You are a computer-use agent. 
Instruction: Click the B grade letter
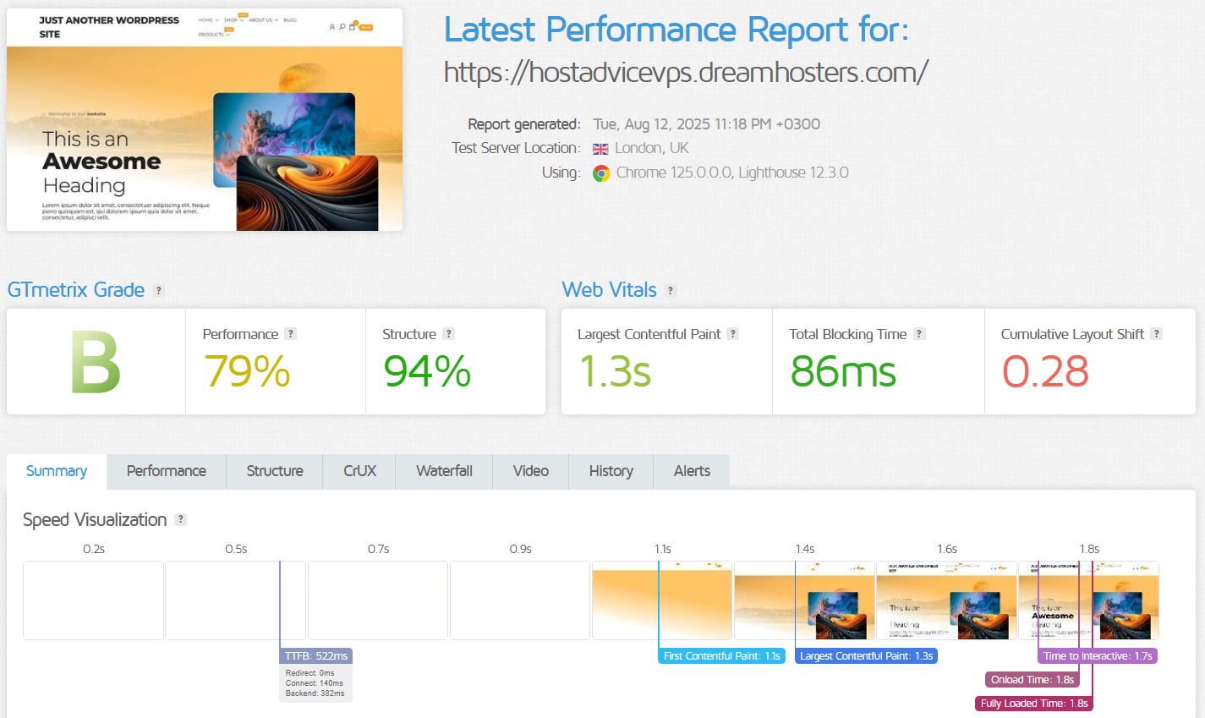(96, 363)
